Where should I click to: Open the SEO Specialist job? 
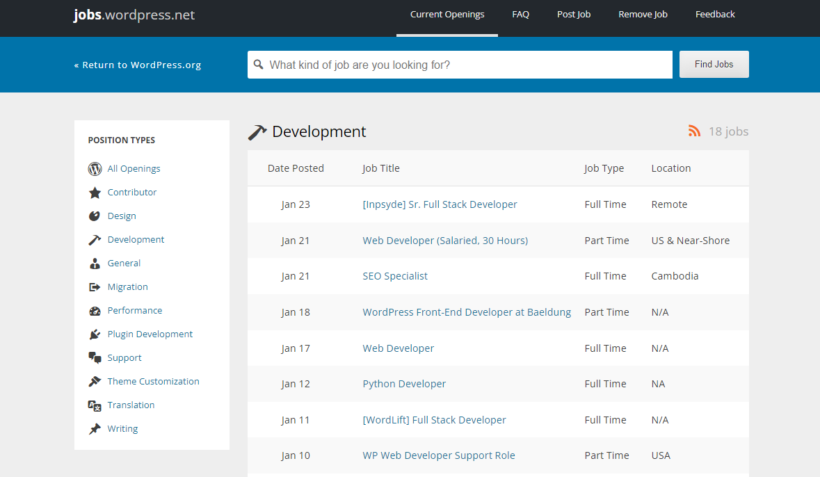click(x=395, y=276)
